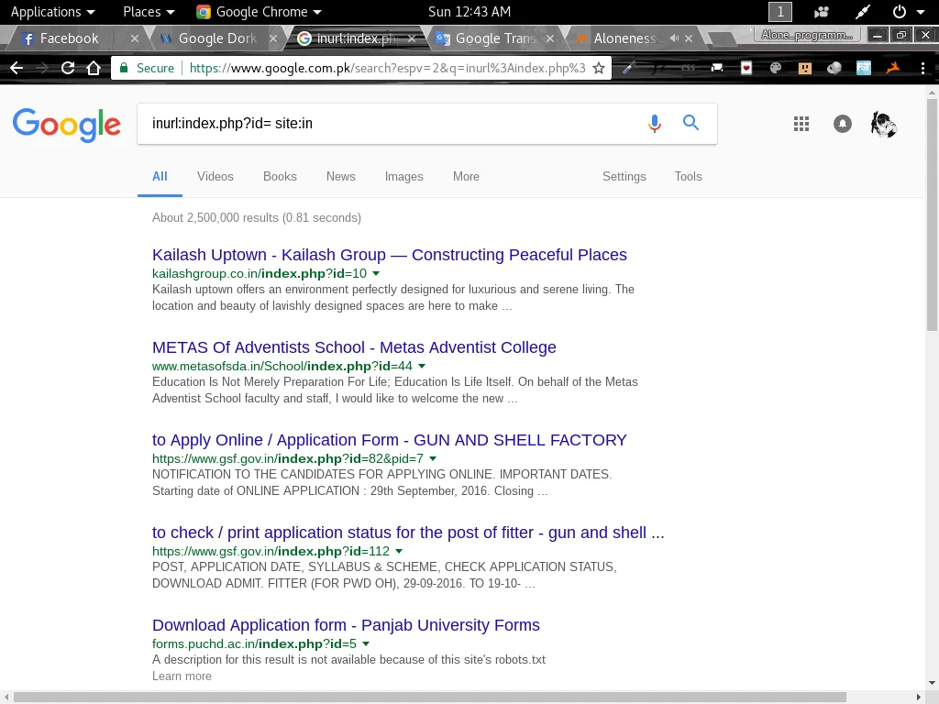Open the globe chat extension icon
The height and width of the screenshot is (704, 939).
[x=834, y=68]
